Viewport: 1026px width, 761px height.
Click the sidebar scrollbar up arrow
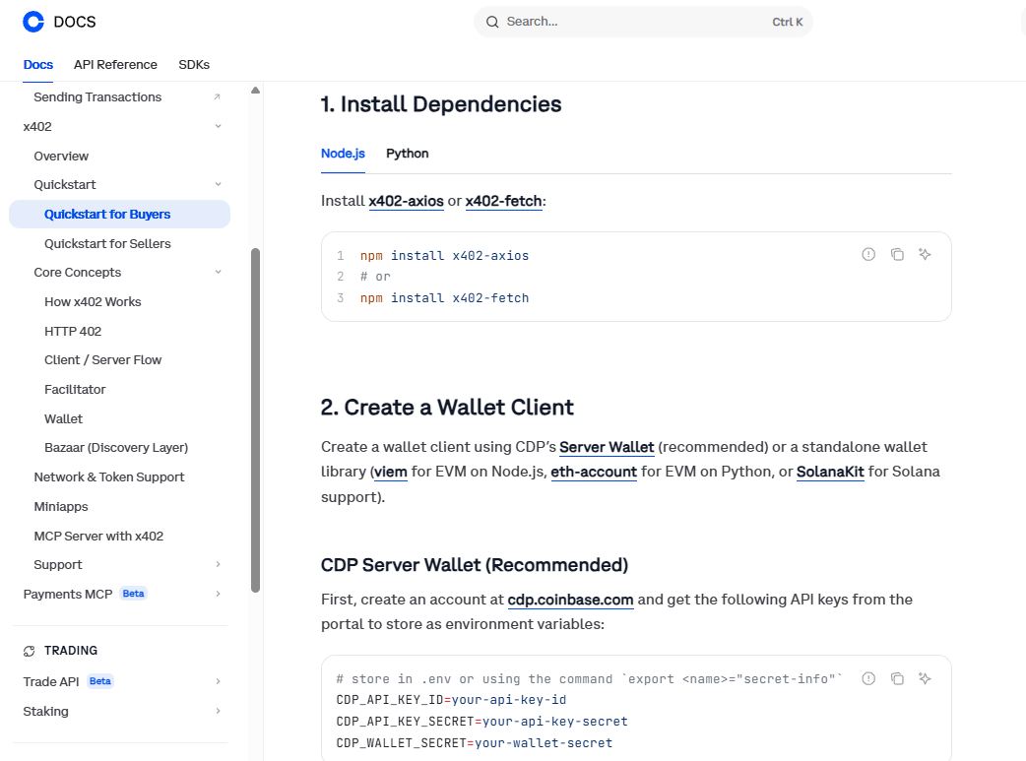pos(255,91)
